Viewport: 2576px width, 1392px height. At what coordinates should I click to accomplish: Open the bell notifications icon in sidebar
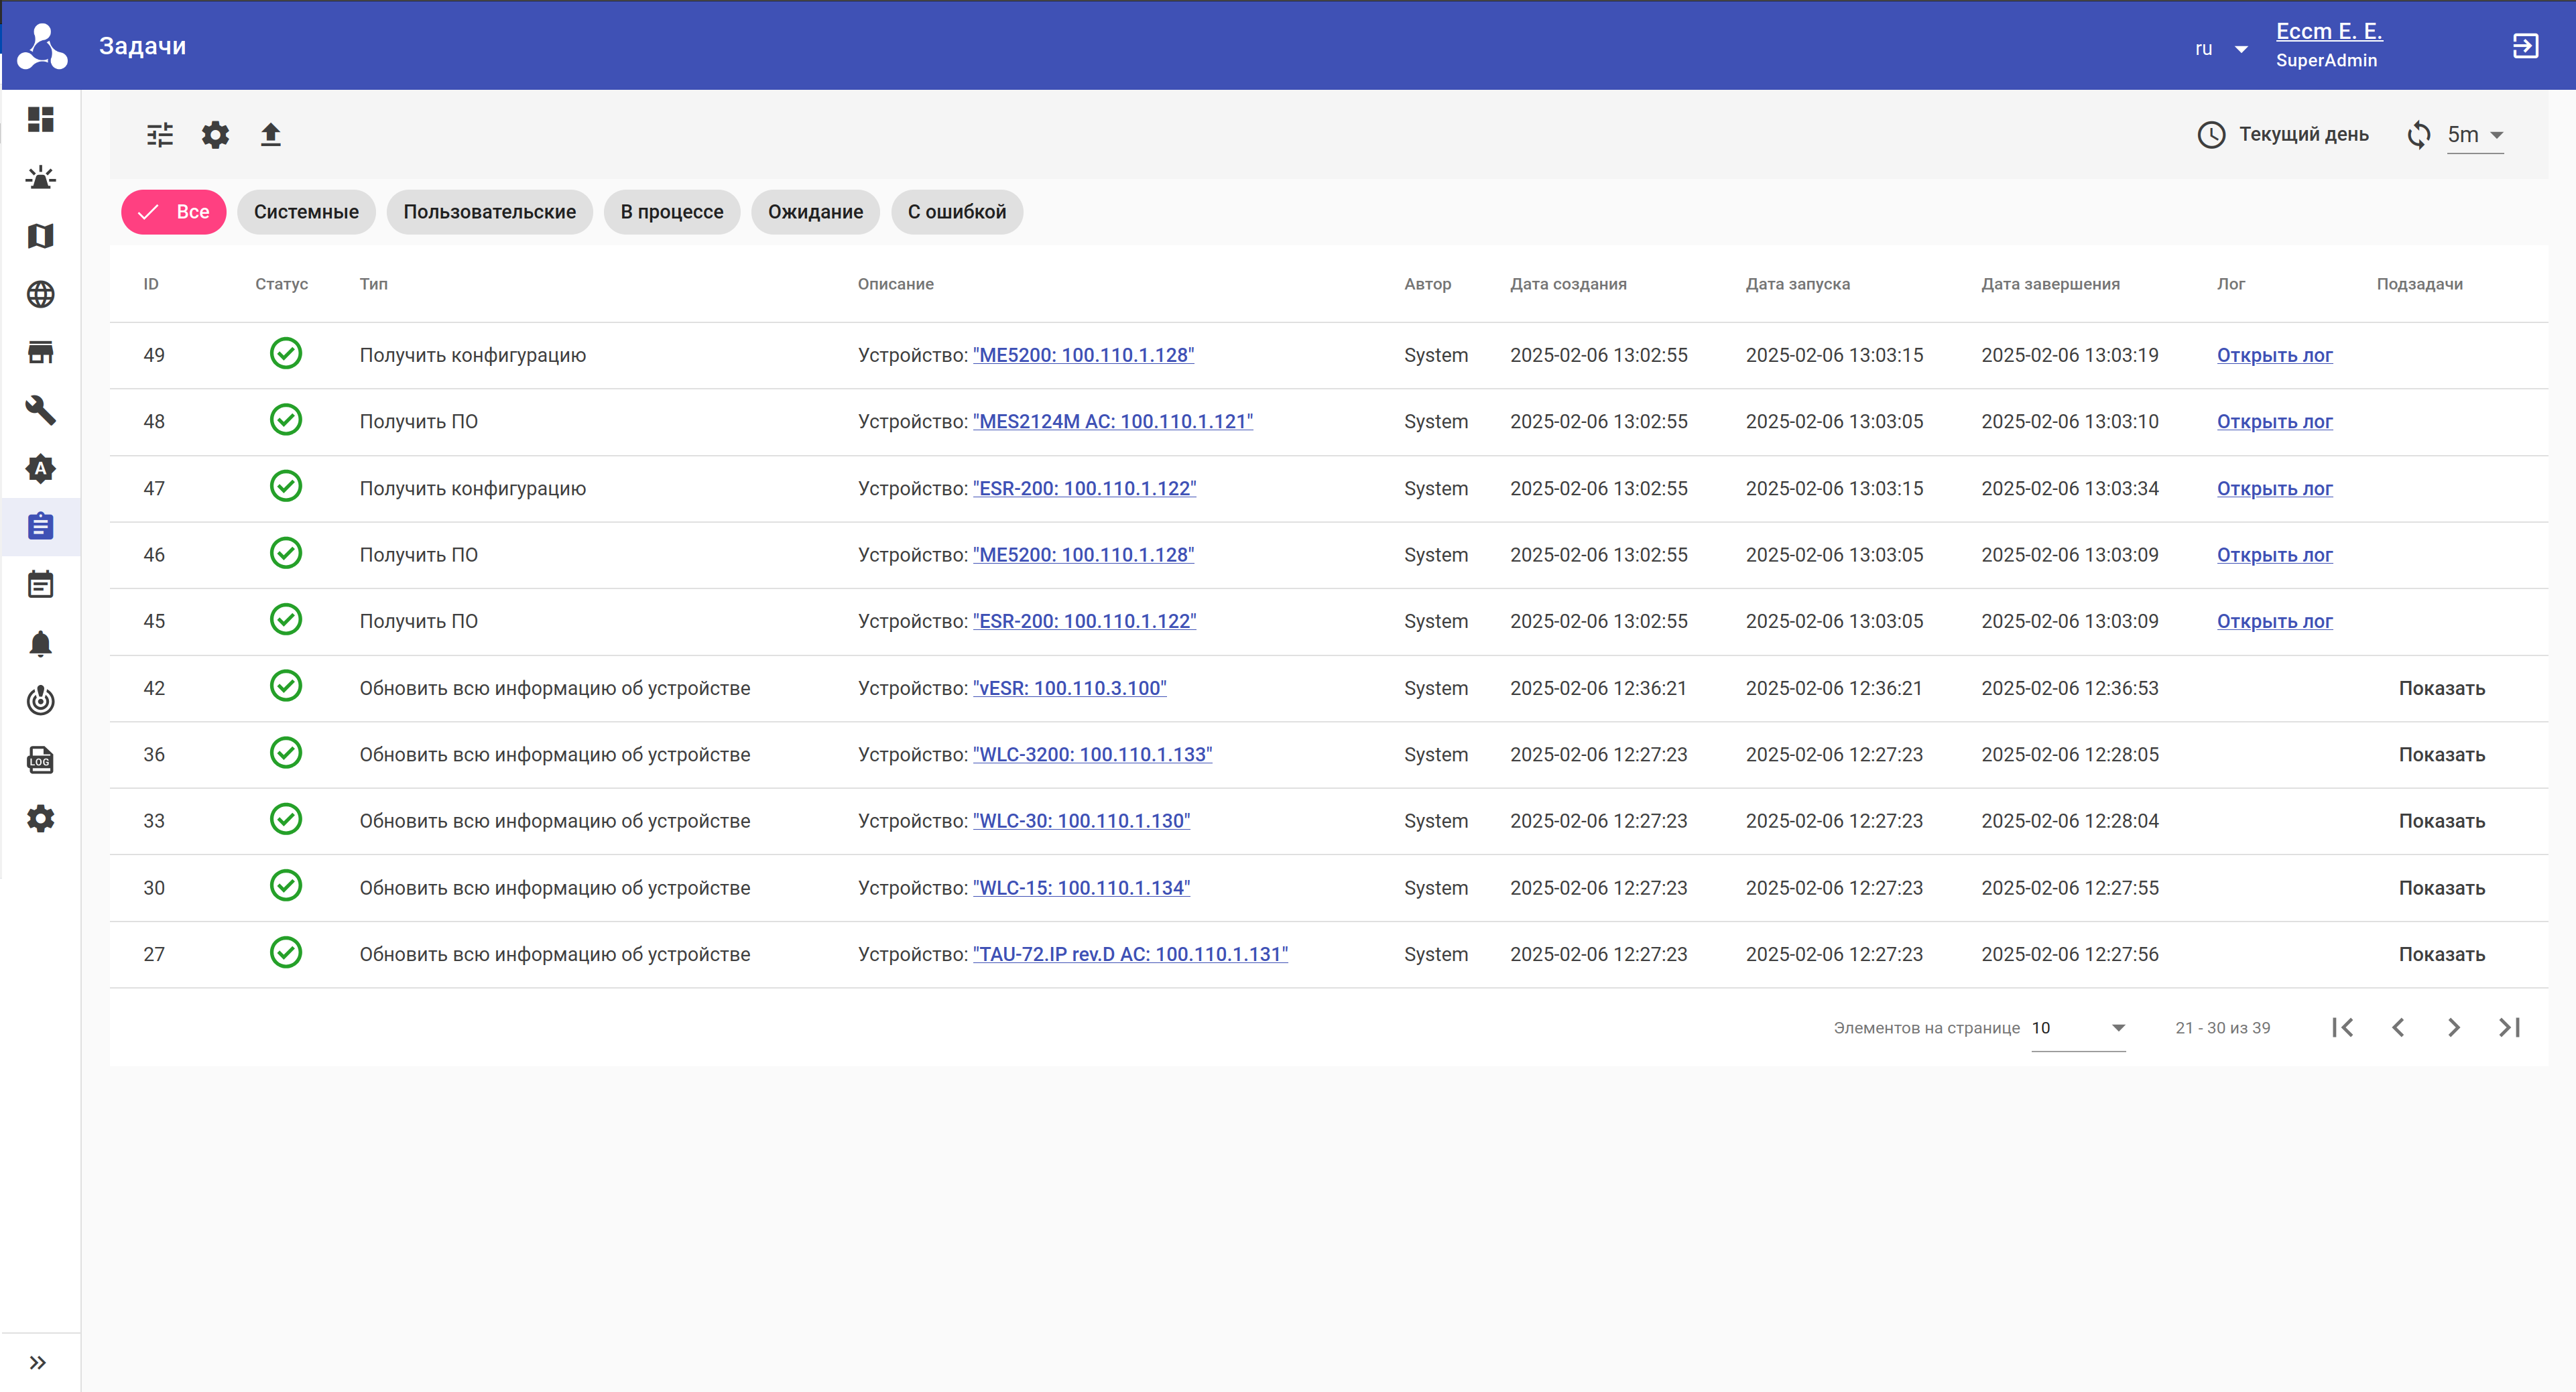[40, 643]
